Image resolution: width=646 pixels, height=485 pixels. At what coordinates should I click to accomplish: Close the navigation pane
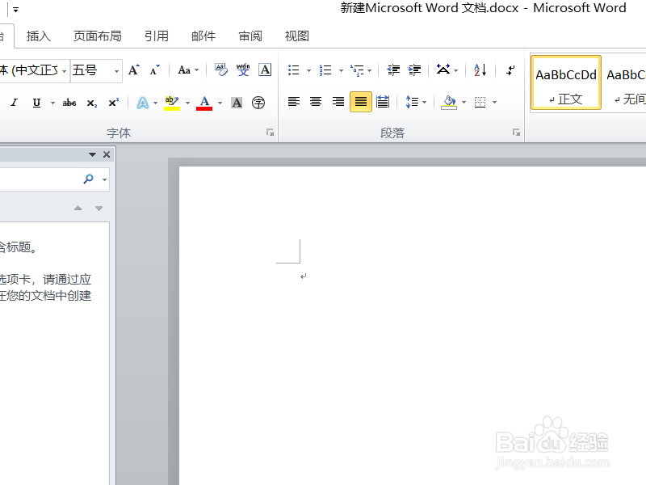pyautogui.click(x=107, y=154)
